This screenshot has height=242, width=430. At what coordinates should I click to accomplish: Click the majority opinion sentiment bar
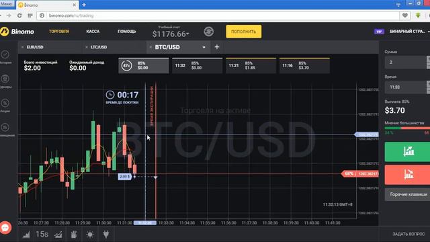(x=407, y=128)
